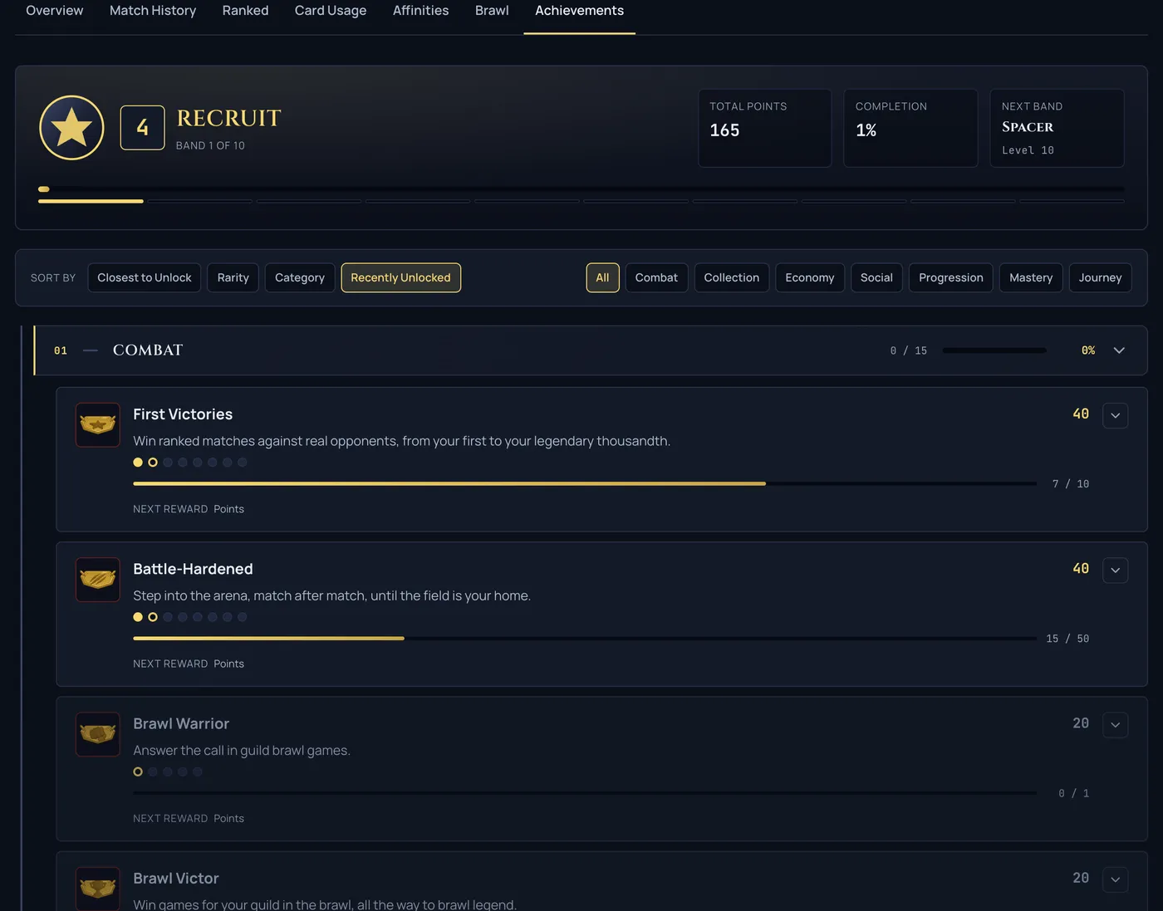The width and height of the screenshot is (1163, 911).
Task: Click the '0 / 15' section count
Action: (x=909, y=350)
